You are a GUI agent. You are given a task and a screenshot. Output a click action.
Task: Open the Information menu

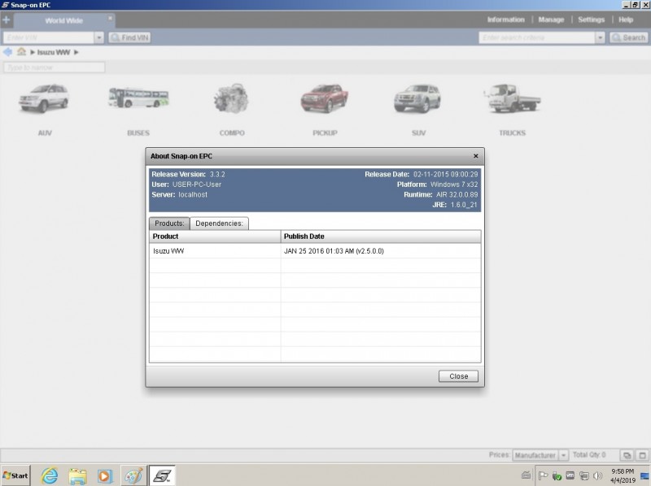[505, 20]
